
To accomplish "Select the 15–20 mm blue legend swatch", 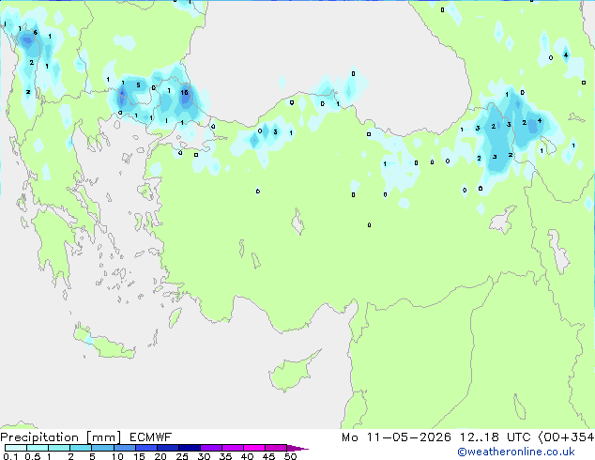I will (x=146, y=448).
